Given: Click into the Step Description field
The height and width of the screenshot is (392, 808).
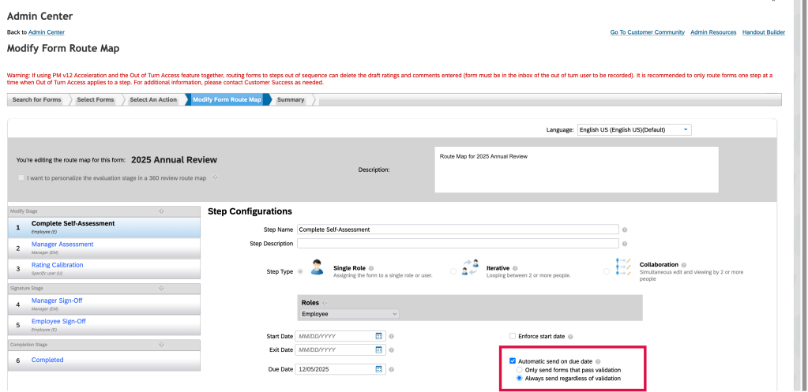Looking at the screenshot, I should coord(457,244).
